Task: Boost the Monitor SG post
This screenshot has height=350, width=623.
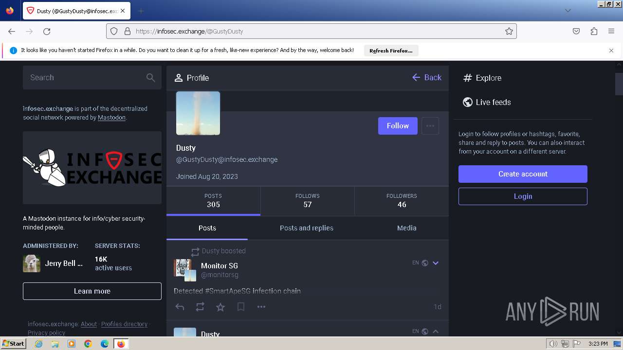Action: [x=200, y=307]
